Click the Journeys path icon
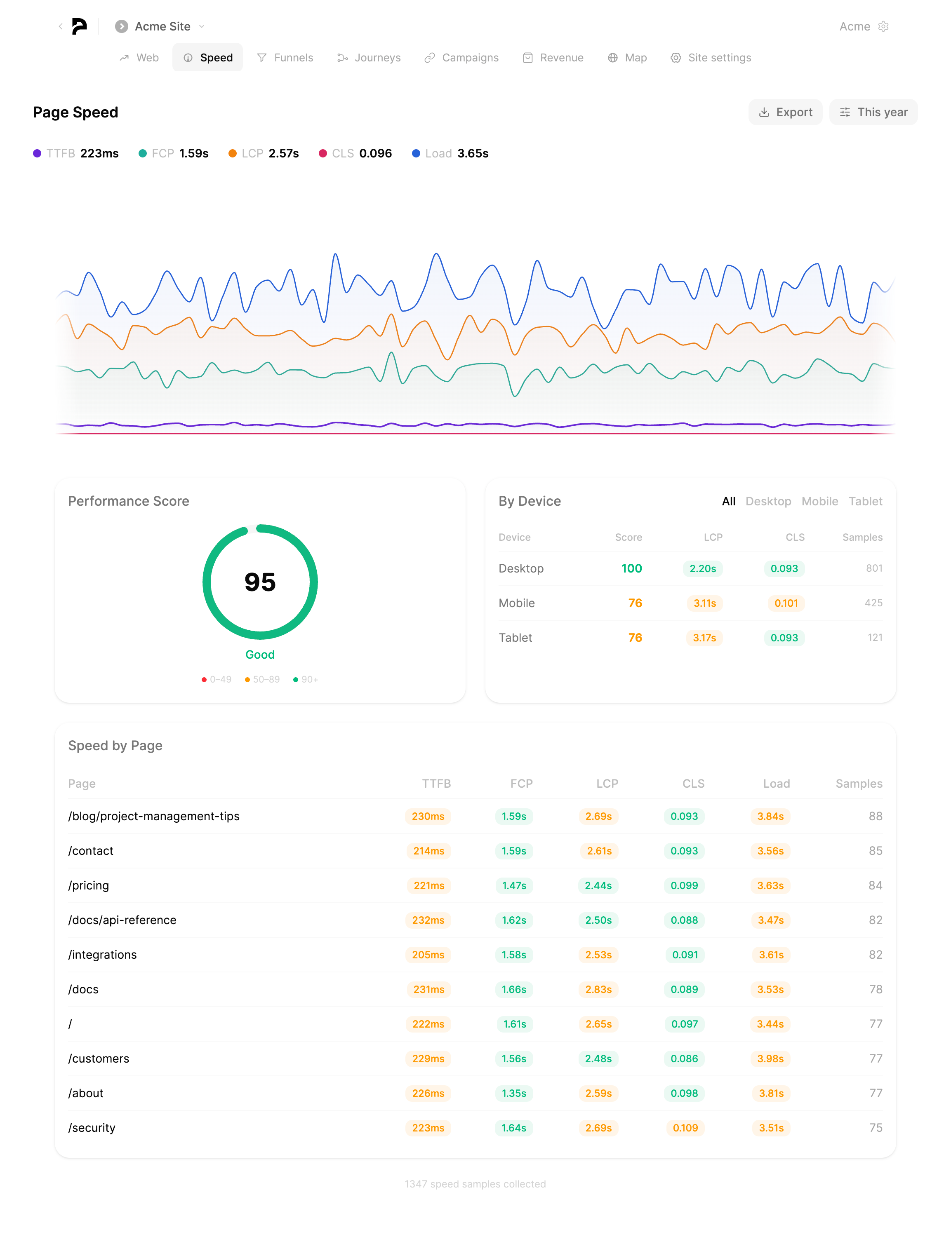 342,58
